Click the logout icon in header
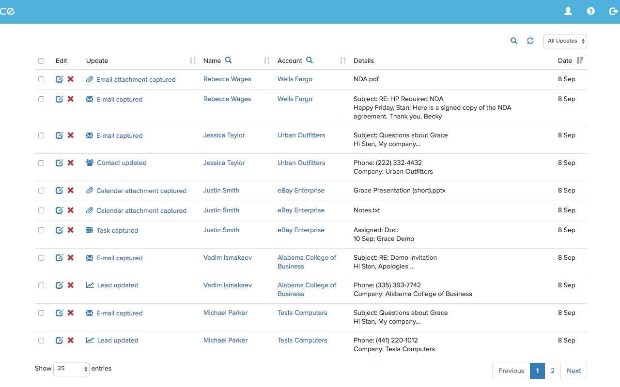 [613, 11]
